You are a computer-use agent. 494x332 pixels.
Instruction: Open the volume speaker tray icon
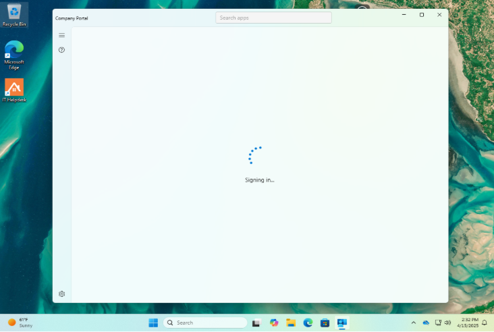[x=447, y=323]
